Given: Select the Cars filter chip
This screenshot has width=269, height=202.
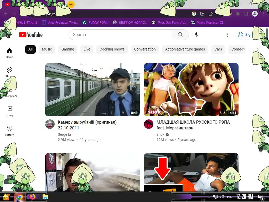Looking at the screenshot, I should [218, 49].
